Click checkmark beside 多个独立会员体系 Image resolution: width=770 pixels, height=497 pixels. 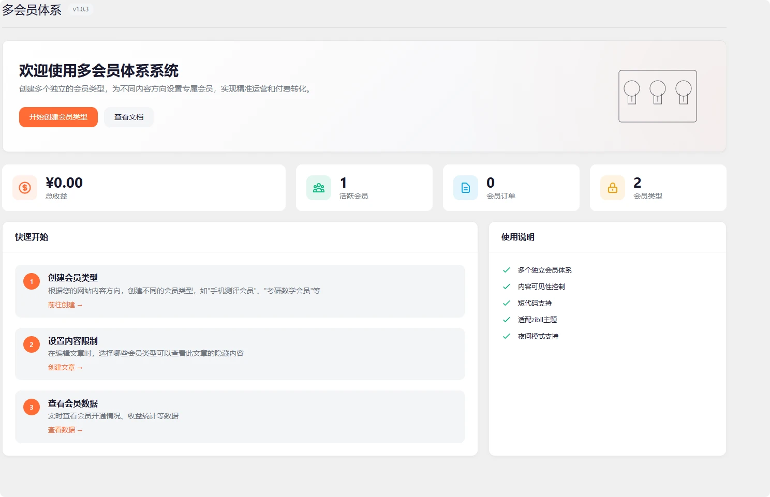coord(506,269)
